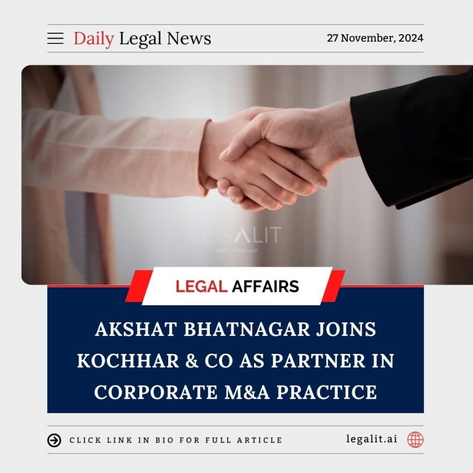The height and width of the screenshot is (473, 473).
Task: Click the left red banner accent
Action: 139,286
